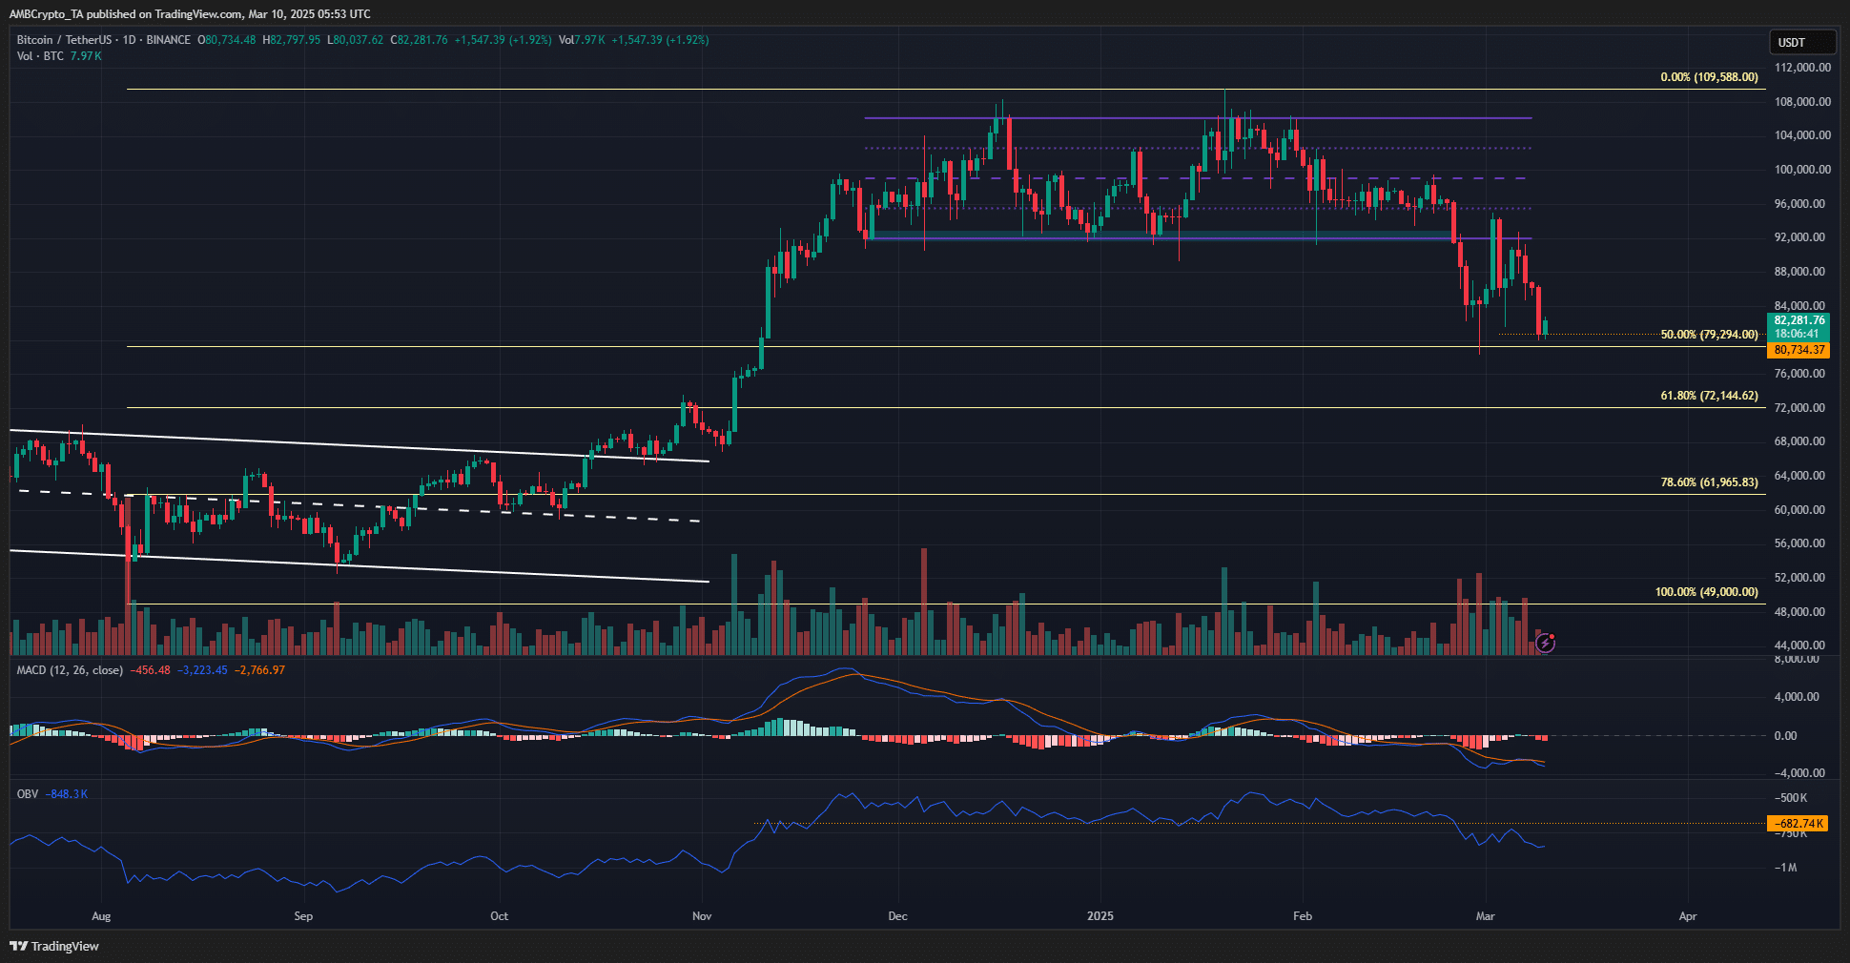Click the OBV indicator label
This screenshot has height=963, width=1850.
point(28,794)
